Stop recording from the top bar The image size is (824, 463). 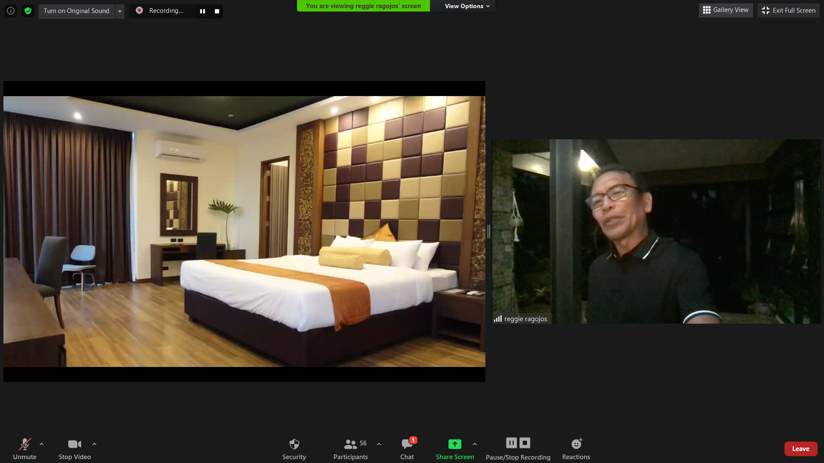coord(217,11)
